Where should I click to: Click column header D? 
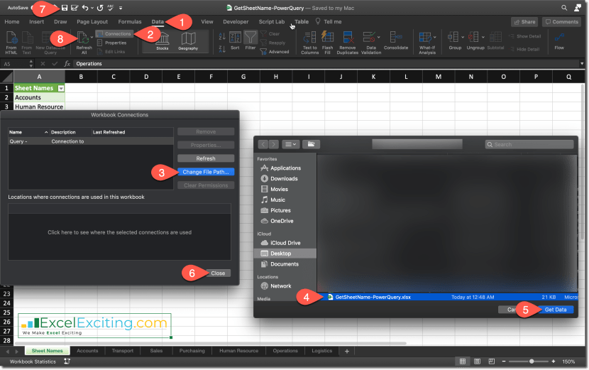[146, 77]
